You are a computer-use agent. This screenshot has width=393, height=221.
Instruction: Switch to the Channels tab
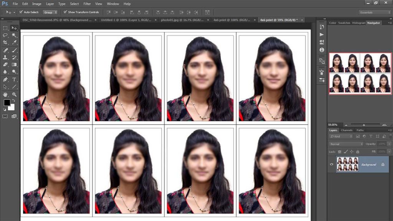pyautogui.click(x=347, y=130)
